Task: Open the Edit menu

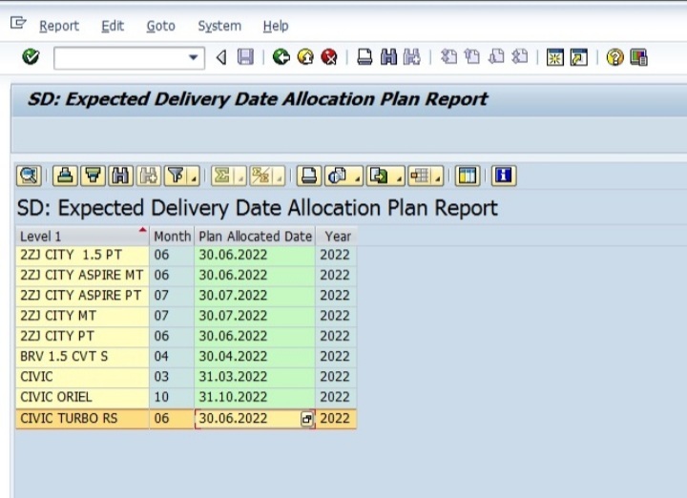Action: (x=113, y=26)
